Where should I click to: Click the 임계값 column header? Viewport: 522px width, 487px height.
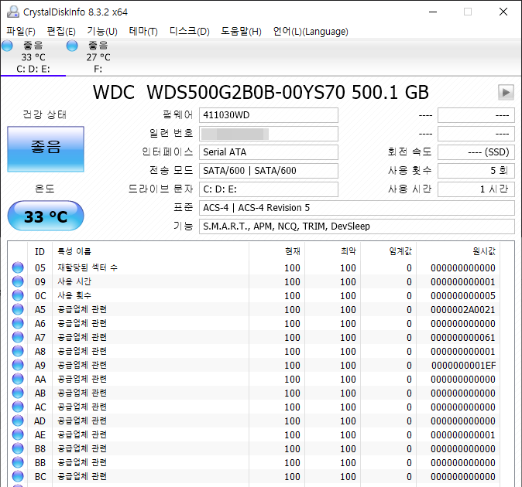tap(389, 251)
